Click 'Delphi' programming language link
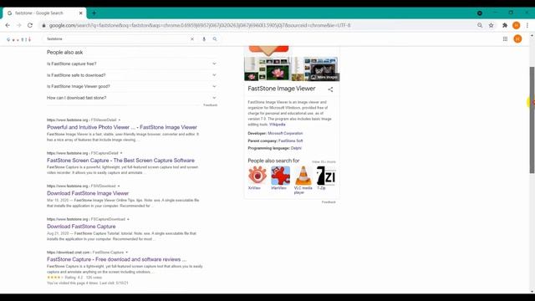Viewport: 535px width, 301px height. coord(296,148)
